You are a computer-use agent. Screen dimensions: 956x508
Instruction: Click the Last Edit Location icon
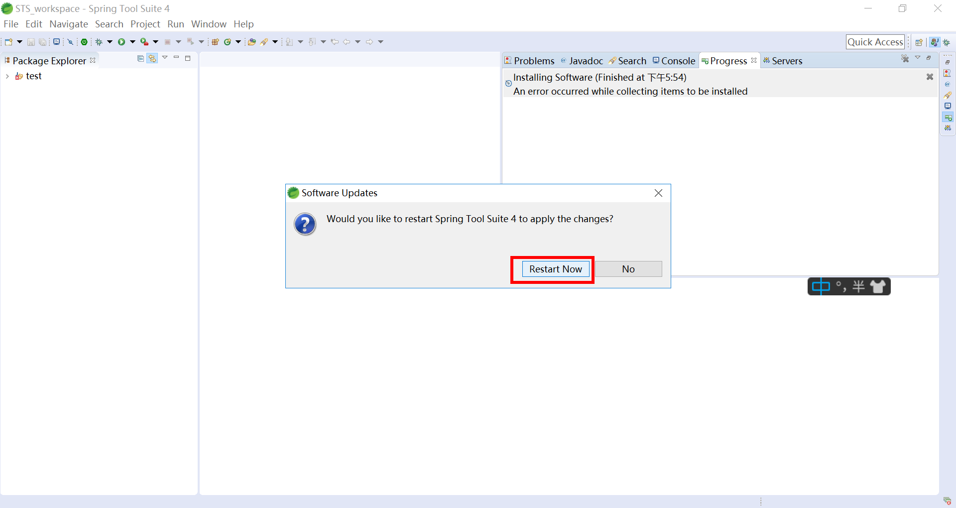tap(335, 42)
